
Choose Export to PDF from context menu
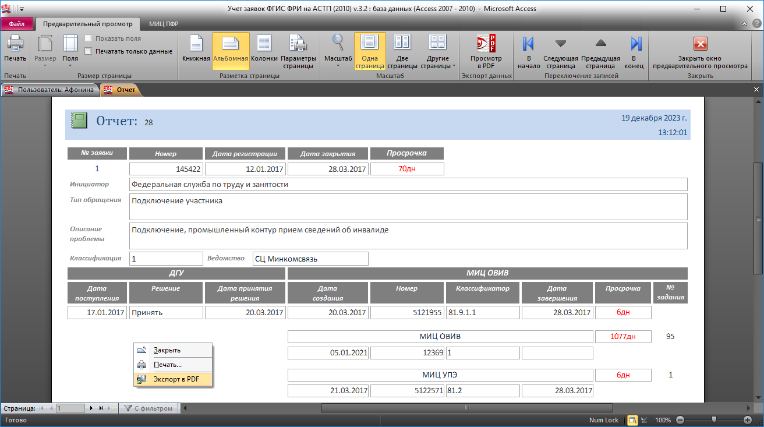point(176,379)
